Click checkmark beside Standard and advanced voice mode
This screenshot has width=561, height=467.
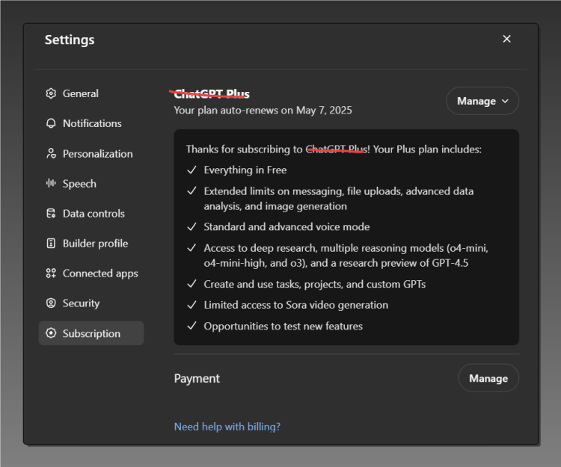(191, 226)
